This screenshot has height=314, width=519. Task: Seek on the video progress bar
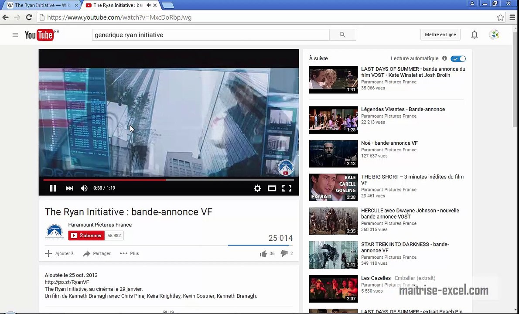(x=168, y=180)
